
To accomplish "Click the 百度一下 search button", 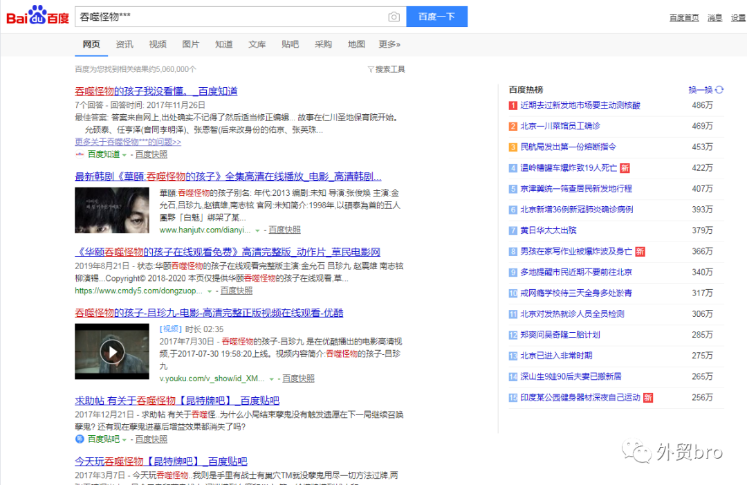I will [436, 17].
